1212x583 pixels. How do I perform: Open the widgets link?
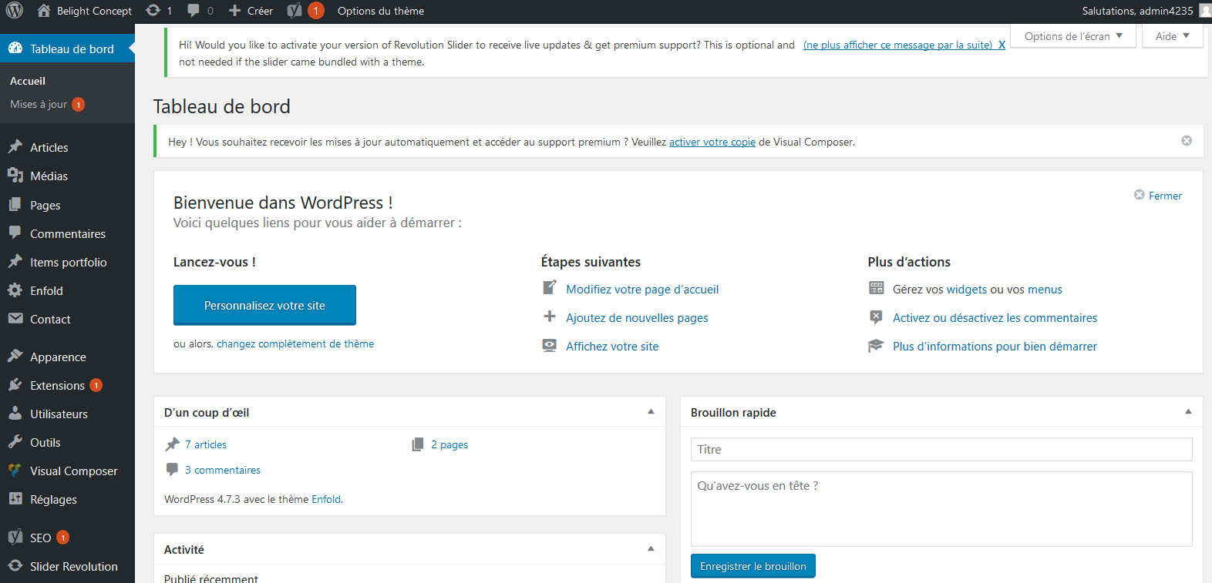click(967, 290)
